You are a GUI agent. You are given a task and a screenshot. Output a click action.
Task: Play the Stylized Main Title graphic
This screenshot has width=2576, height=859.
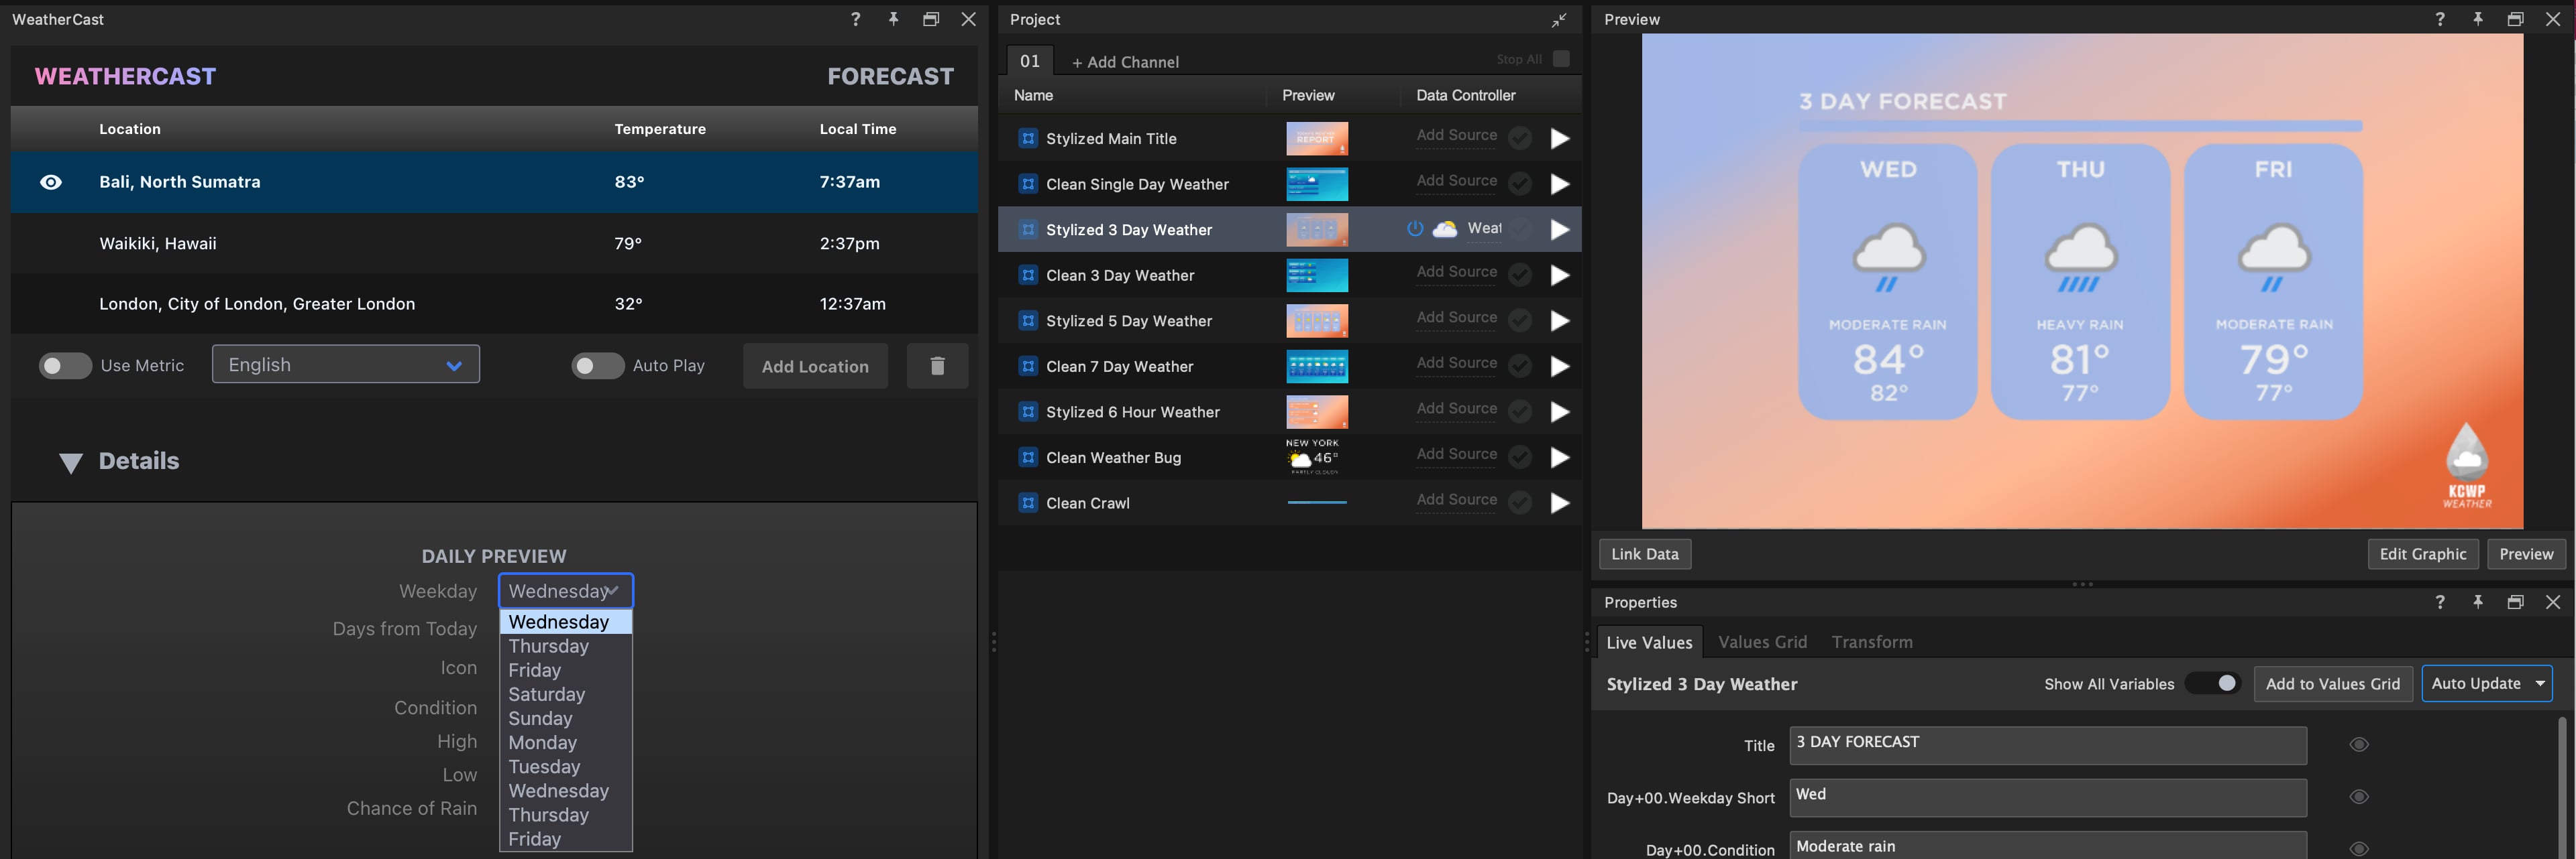pos(1560,139)
